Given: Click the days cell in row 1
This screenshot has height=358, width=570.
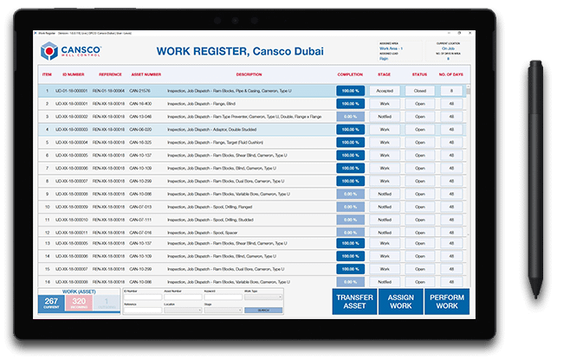Looking at the screenshot, I should (x=451, y=91).
